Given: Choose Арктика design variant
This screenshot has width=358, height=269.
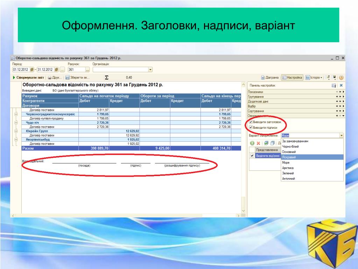Looking at the screenshot, I should point(312,168).
